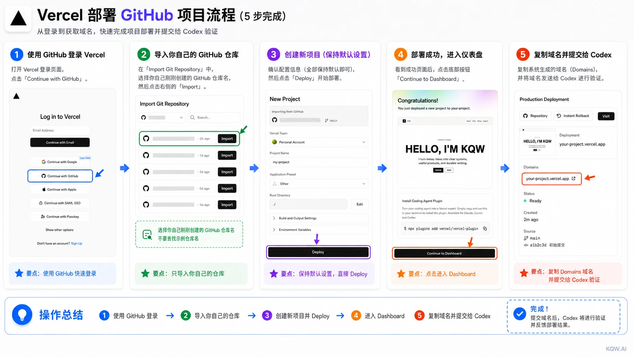Import the repository updated 1w ago
The height and width of the screenshot is (357, 634).
[227, 205]
